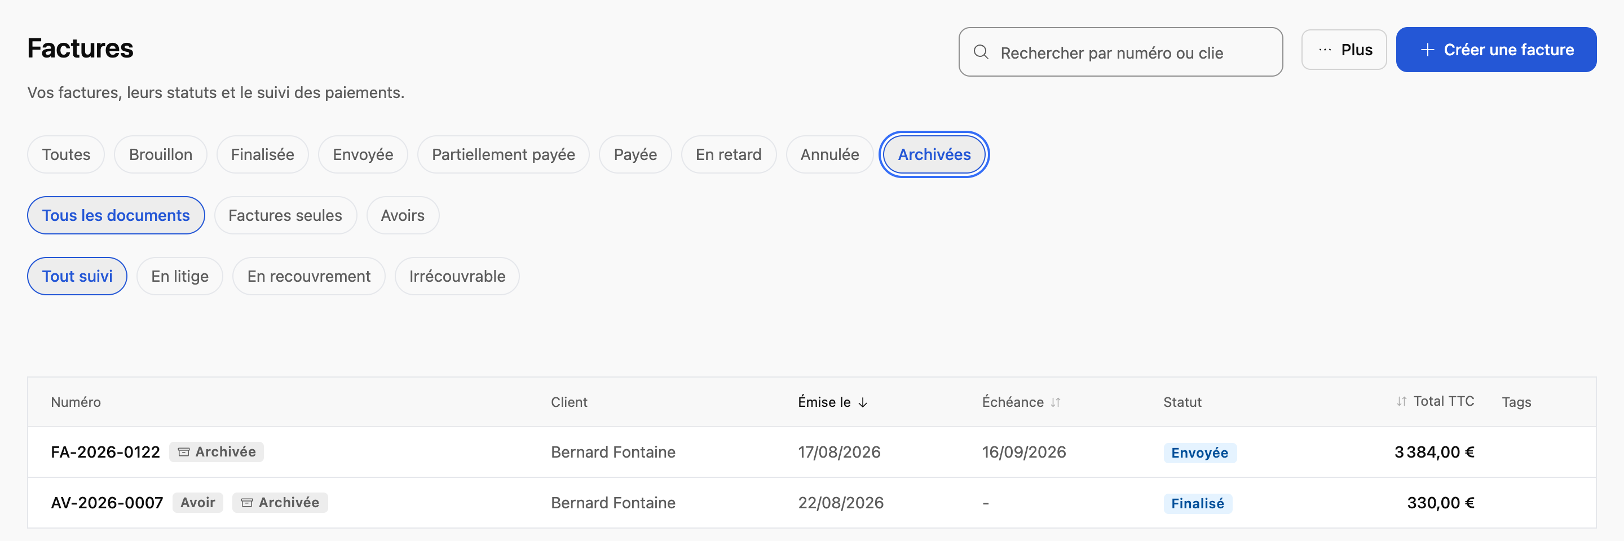The height and width of the screenshot is (541, 1624).
Task: Show Annulée invoices
Action: tap(829, 154)
